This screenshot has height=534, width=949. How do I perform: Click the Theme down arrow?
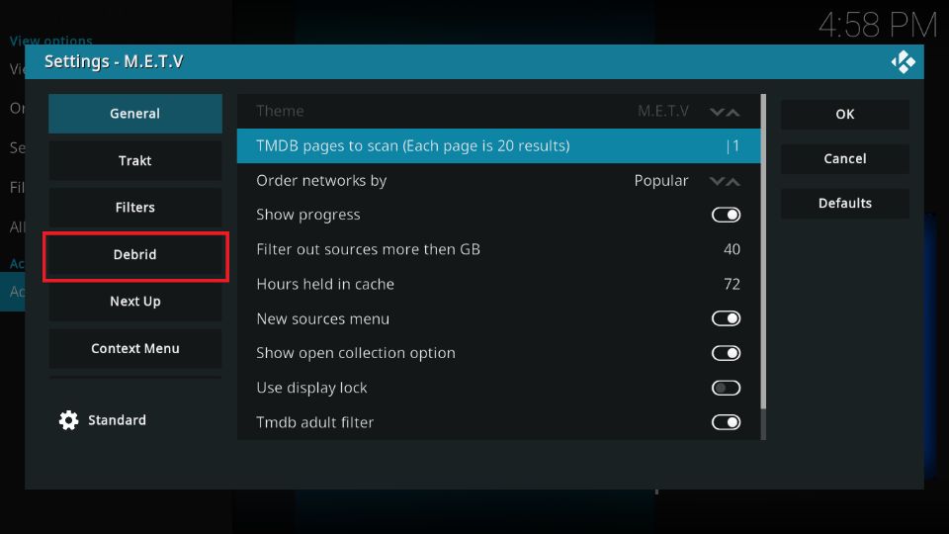(x=718, y=112)
